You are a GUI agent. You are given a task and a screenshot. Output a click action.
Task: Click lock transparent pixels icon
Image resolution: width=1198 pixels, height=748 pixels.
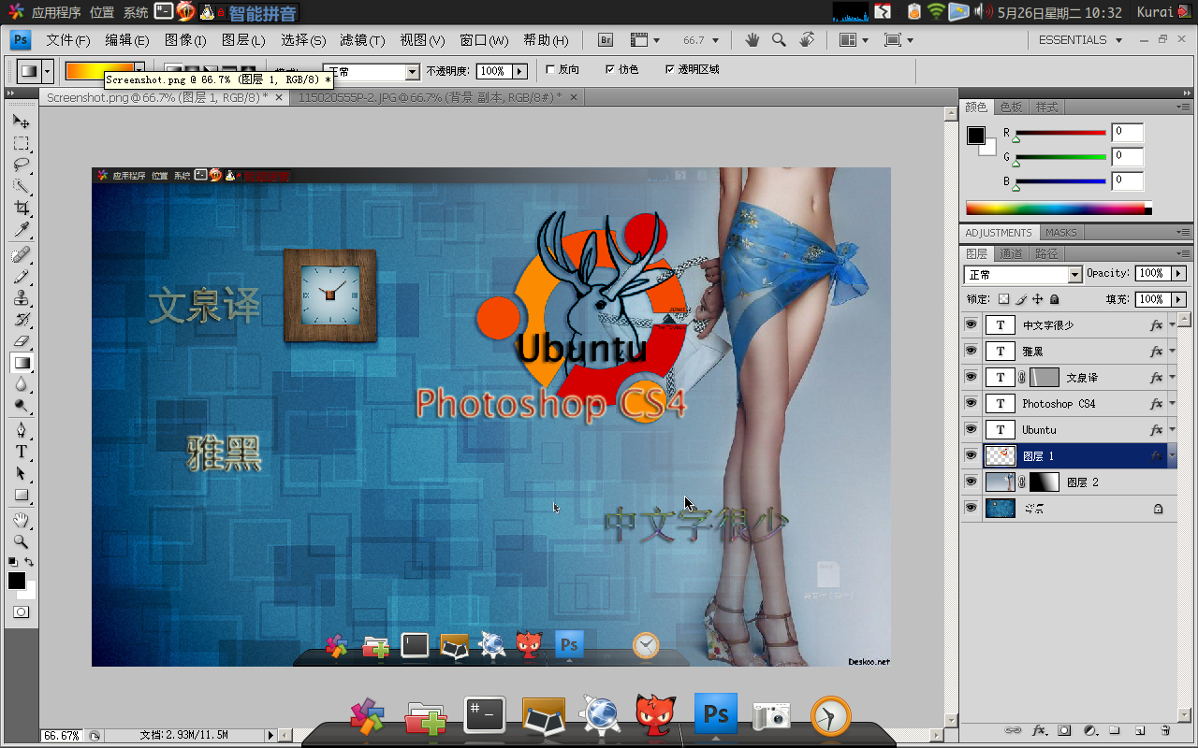[1003, 299]
